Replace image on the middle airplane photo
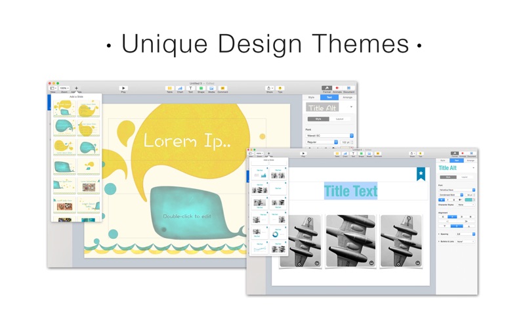The width and height of the screenshot is (525, 328). click(x=371, y=264)
